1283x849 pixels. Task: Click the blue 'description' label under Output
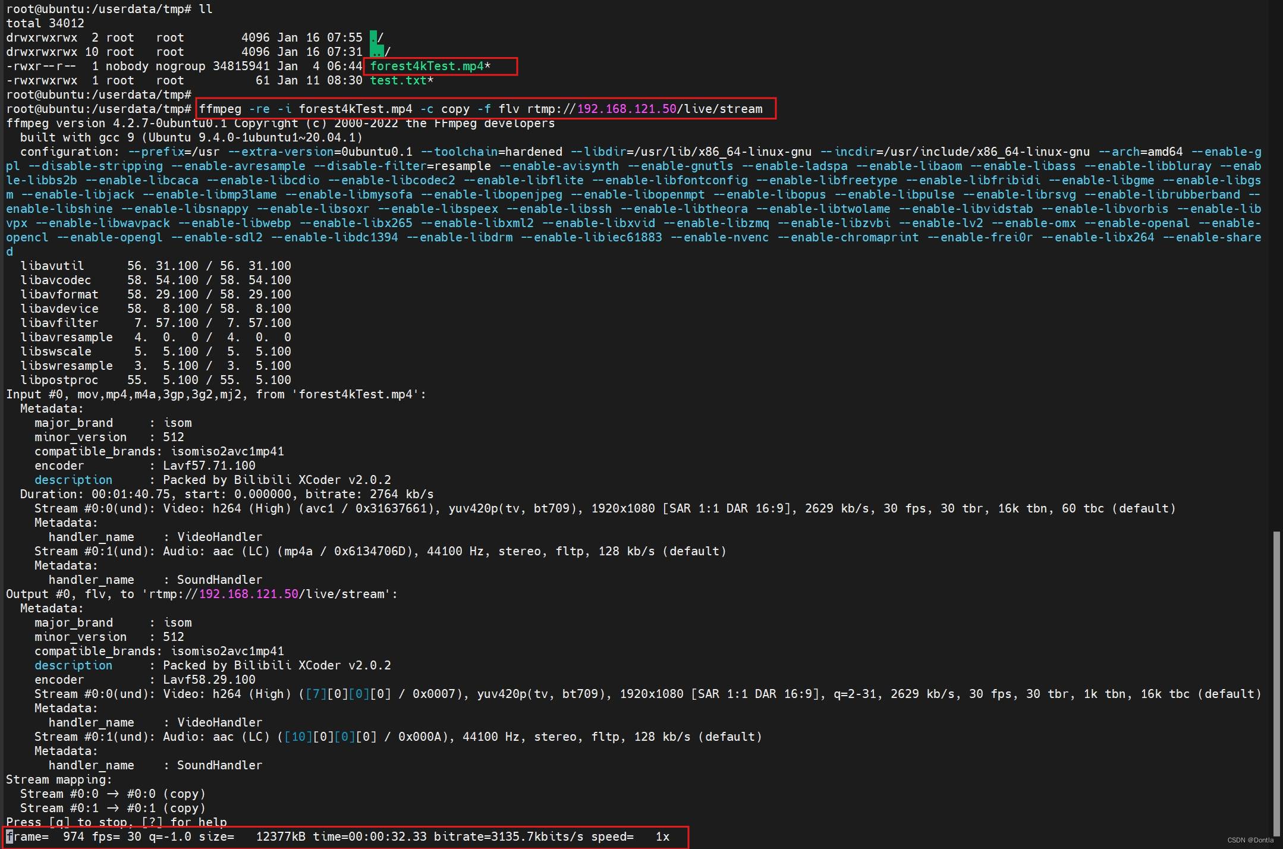73,665
